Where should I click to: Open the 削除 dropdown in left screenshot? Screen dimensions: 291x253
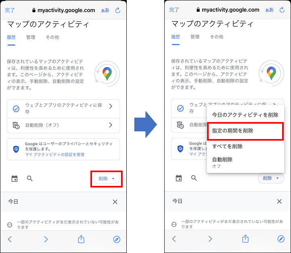point(107,179)
